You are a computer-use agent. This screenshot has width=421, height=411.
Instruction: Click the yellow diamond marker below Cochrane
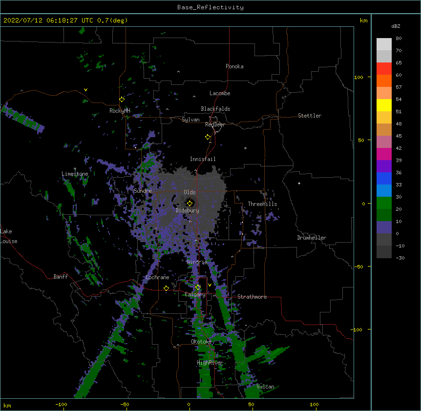[166, 288]
